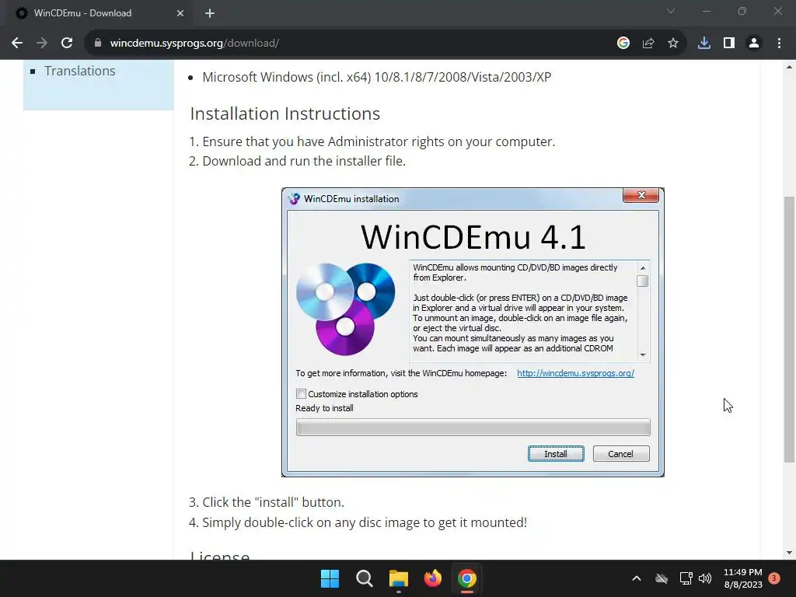Launch Firefox from taskbar
Viewport: 796px width, 597px height.
[x=433, y=578]
